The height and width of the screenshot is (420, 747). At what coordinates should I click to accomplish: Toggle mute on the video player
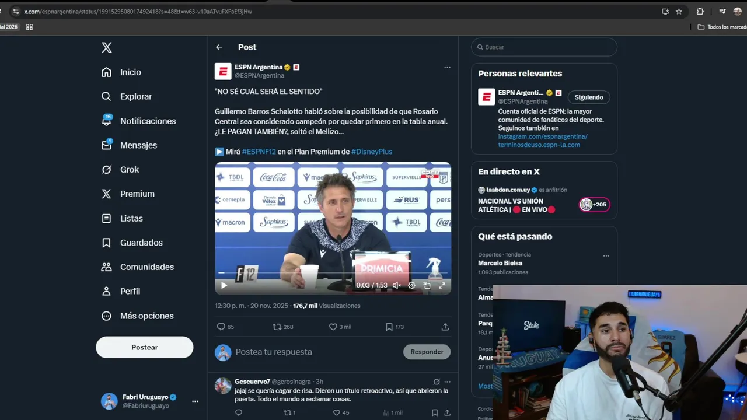tap(396, 285)
